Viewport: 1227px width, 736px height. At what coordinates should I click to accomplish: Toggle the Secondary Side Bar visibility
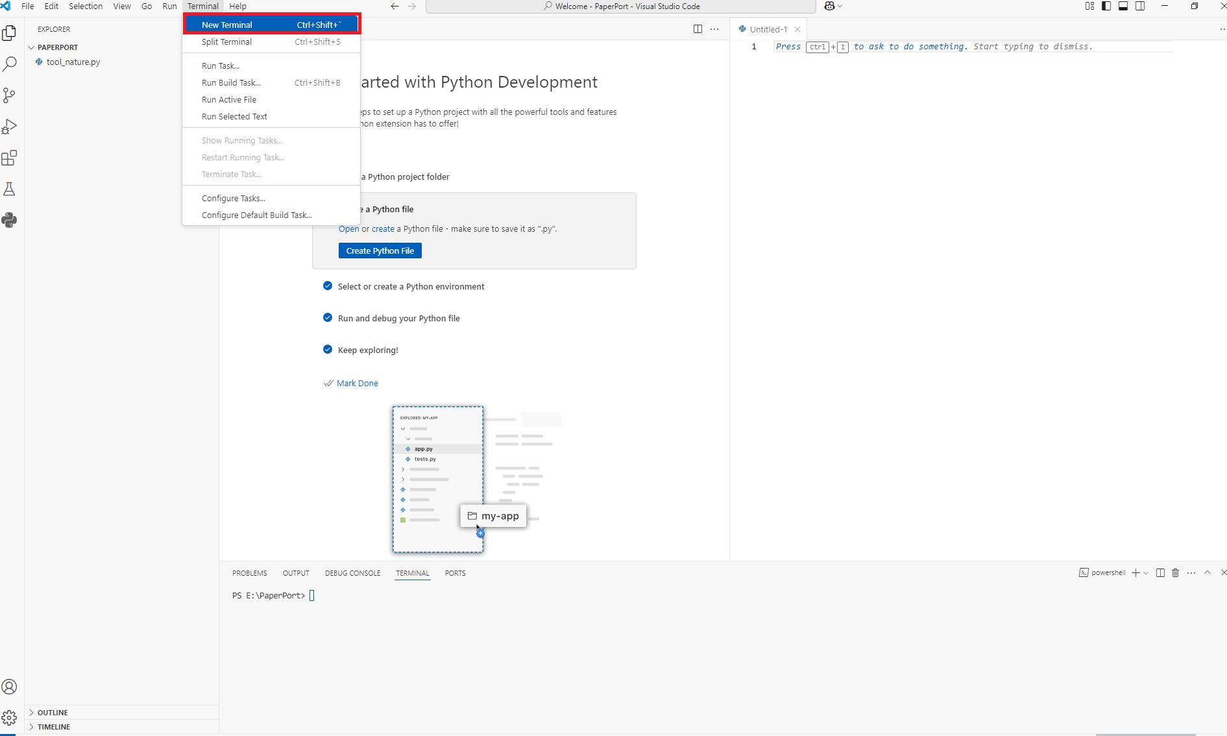(x=1140, y=6)
